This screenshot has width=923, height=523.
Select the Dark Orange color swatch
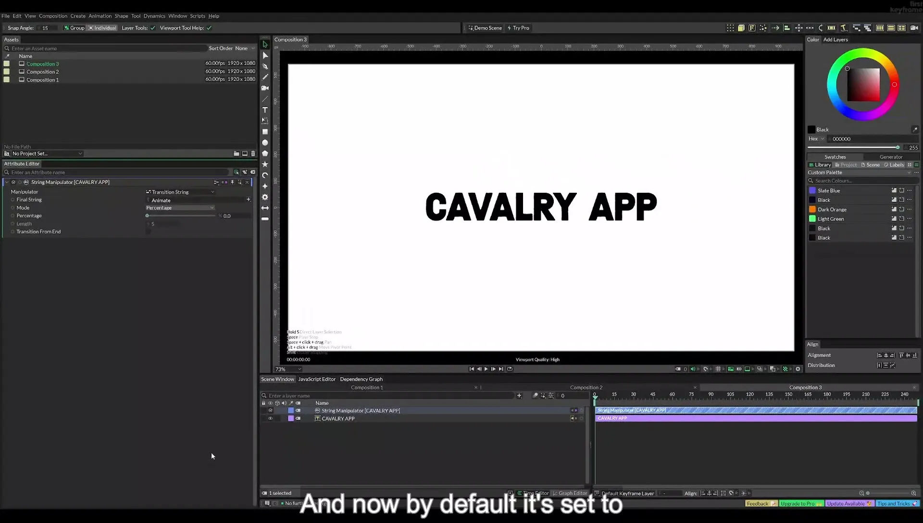point(812,210)
